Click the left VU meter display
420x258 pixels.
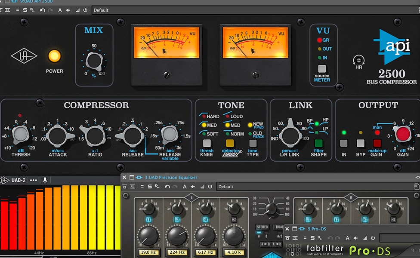click(x=167, y=42)
